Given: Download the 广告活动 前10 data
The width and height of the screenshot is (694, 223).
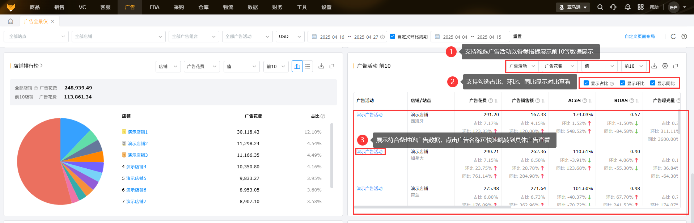Looking at the screenshot, I should 654,66.
